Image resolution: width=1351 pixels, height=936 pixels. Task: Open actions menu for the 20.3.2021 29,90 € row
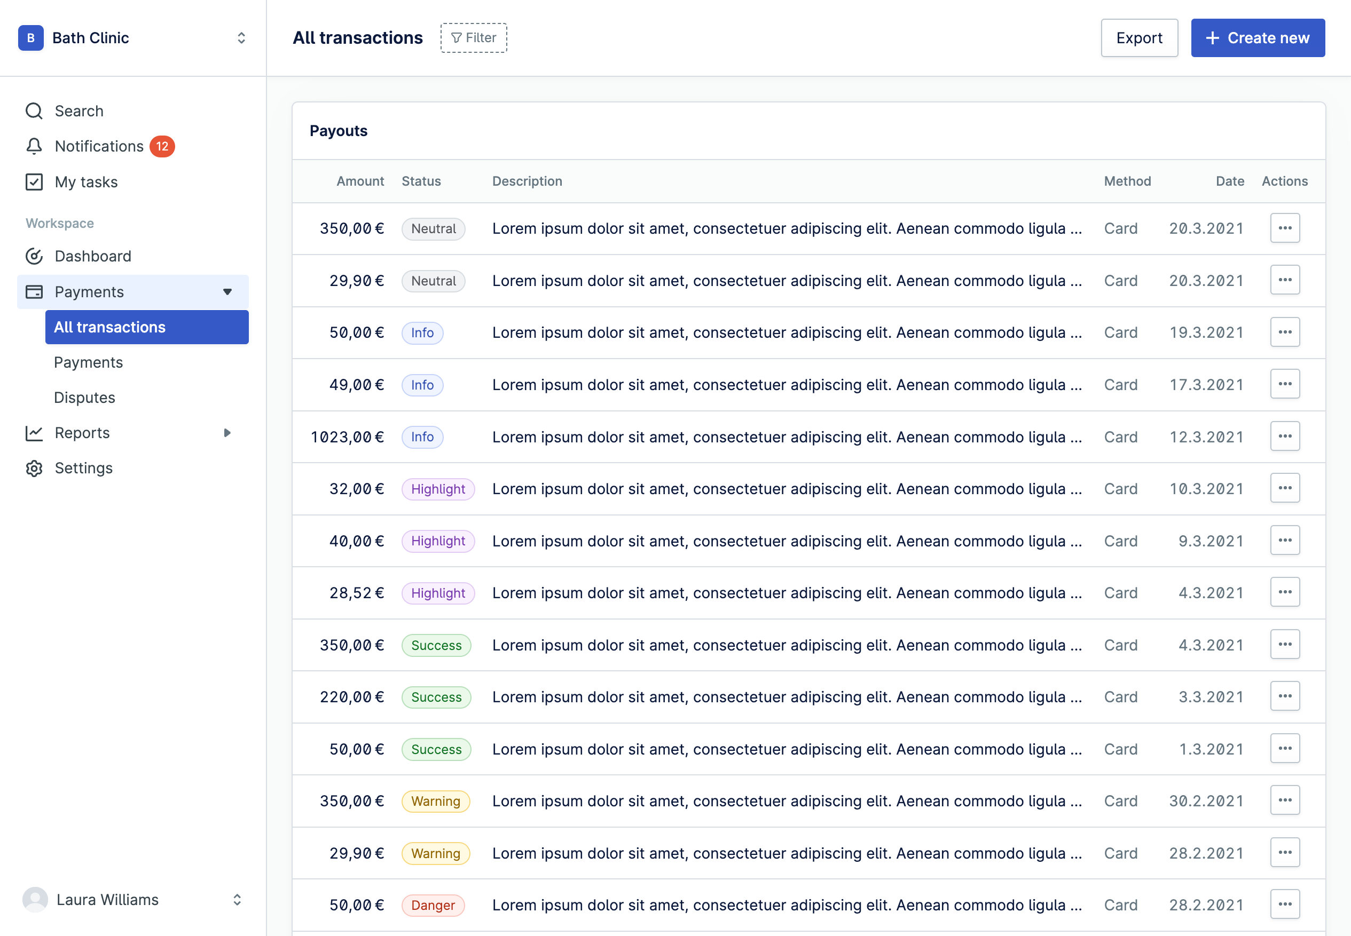pyautogui.click(x=1285, y=280)
